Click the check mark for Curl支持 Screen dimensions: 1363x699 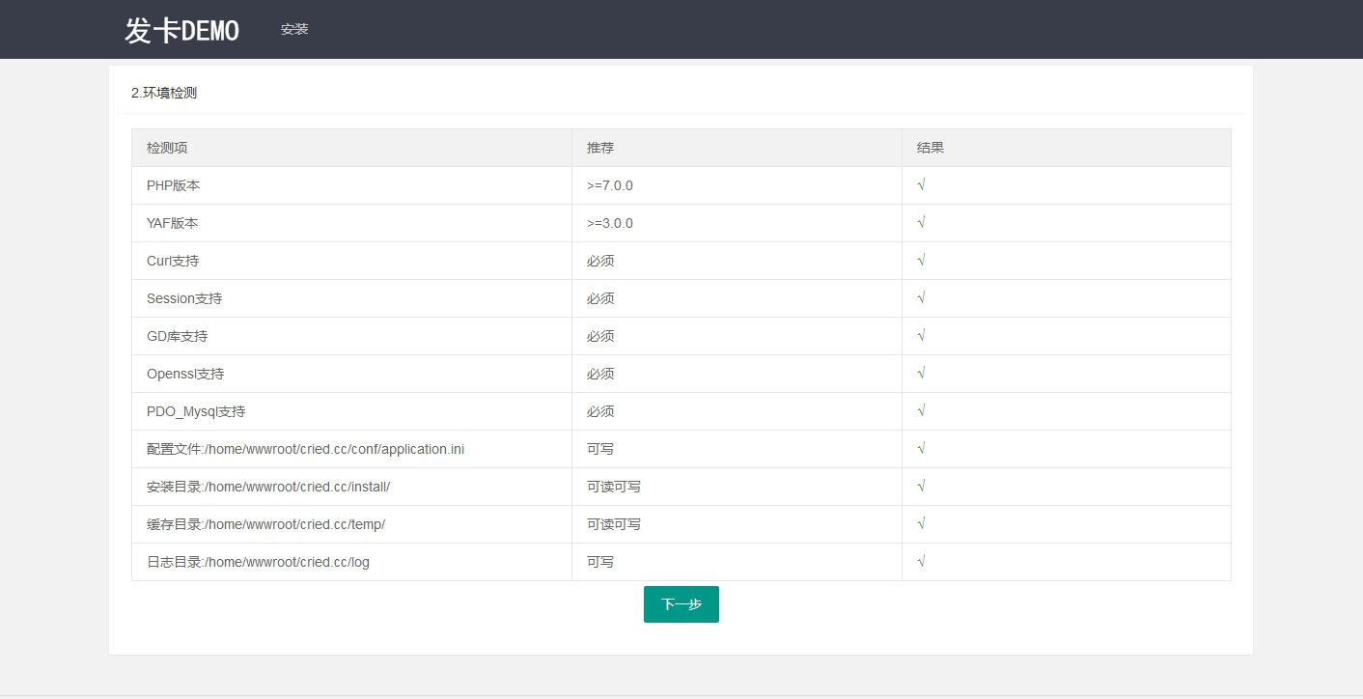[922, 260]
